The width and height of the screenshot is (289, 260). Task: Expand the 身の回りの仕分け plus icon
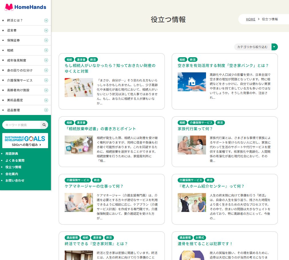(x=46, y=70)
